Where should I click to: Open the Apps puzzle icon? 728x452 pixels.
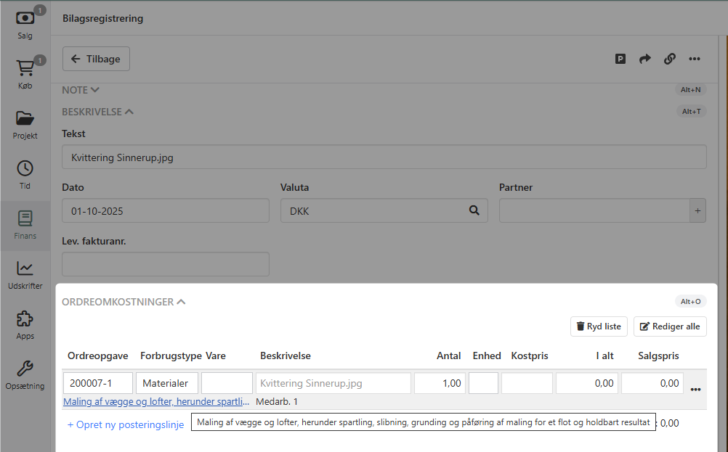coord(25,324)
